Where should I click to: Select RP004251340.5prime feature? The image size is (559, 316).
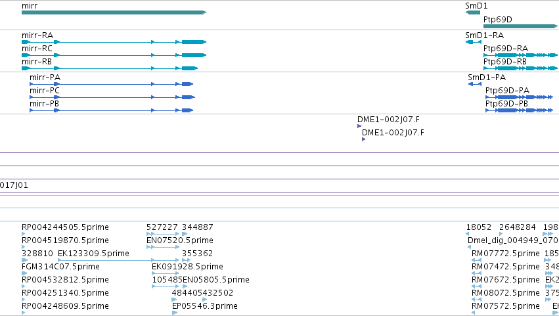pyautogui.click(x=65, y=293)
